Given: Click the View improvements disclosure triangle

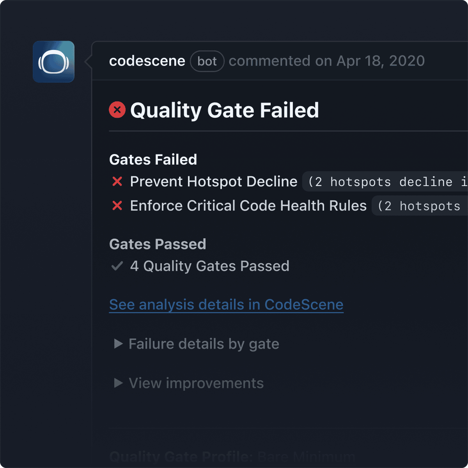Looking at the screenshot, I should [x=118, y=383].
